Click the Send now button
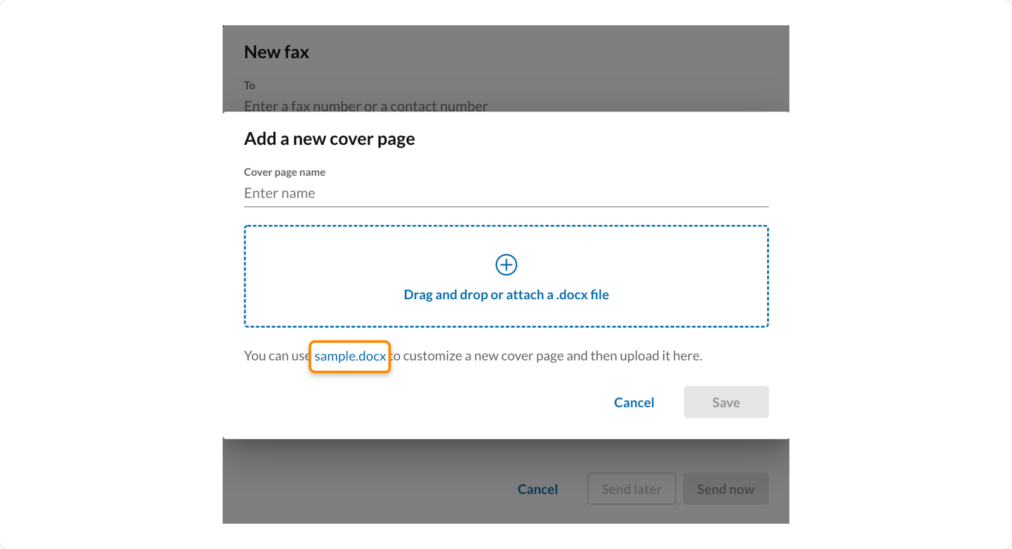Viewport: 1012px width, 549px height. pyautogui.click(x=725, y=489)
